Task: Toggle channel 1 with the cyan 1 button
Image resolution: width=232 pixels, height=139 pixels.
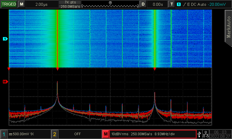Action: (4, 134)
